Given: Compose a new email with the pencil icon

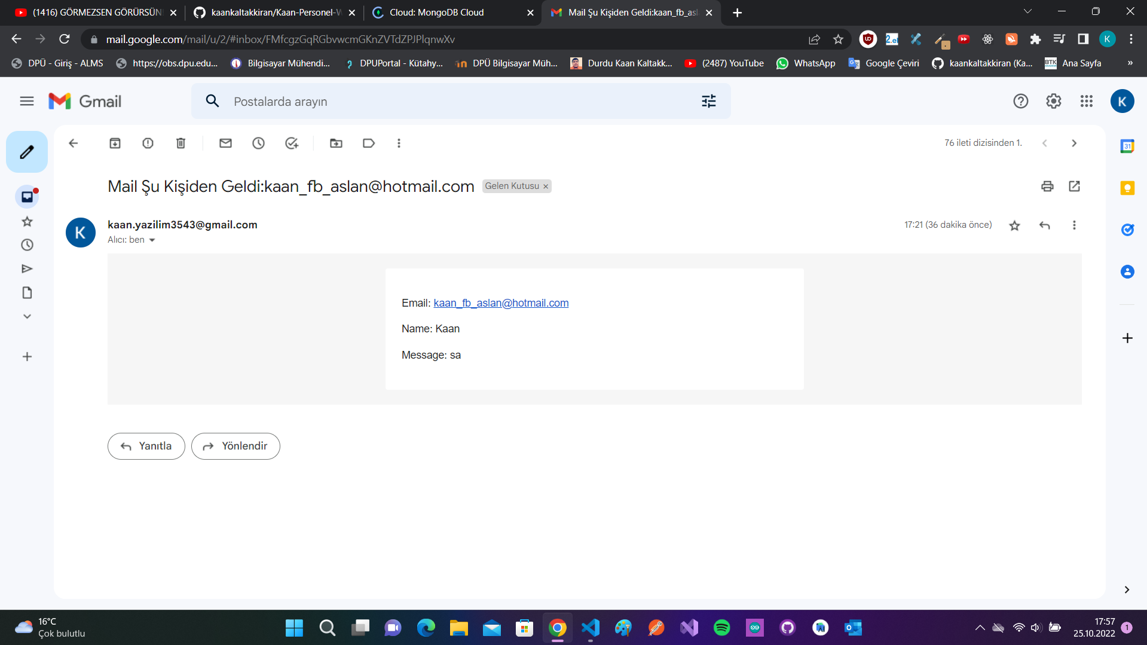Looking at the screenshot, I should tap(26, 152).
